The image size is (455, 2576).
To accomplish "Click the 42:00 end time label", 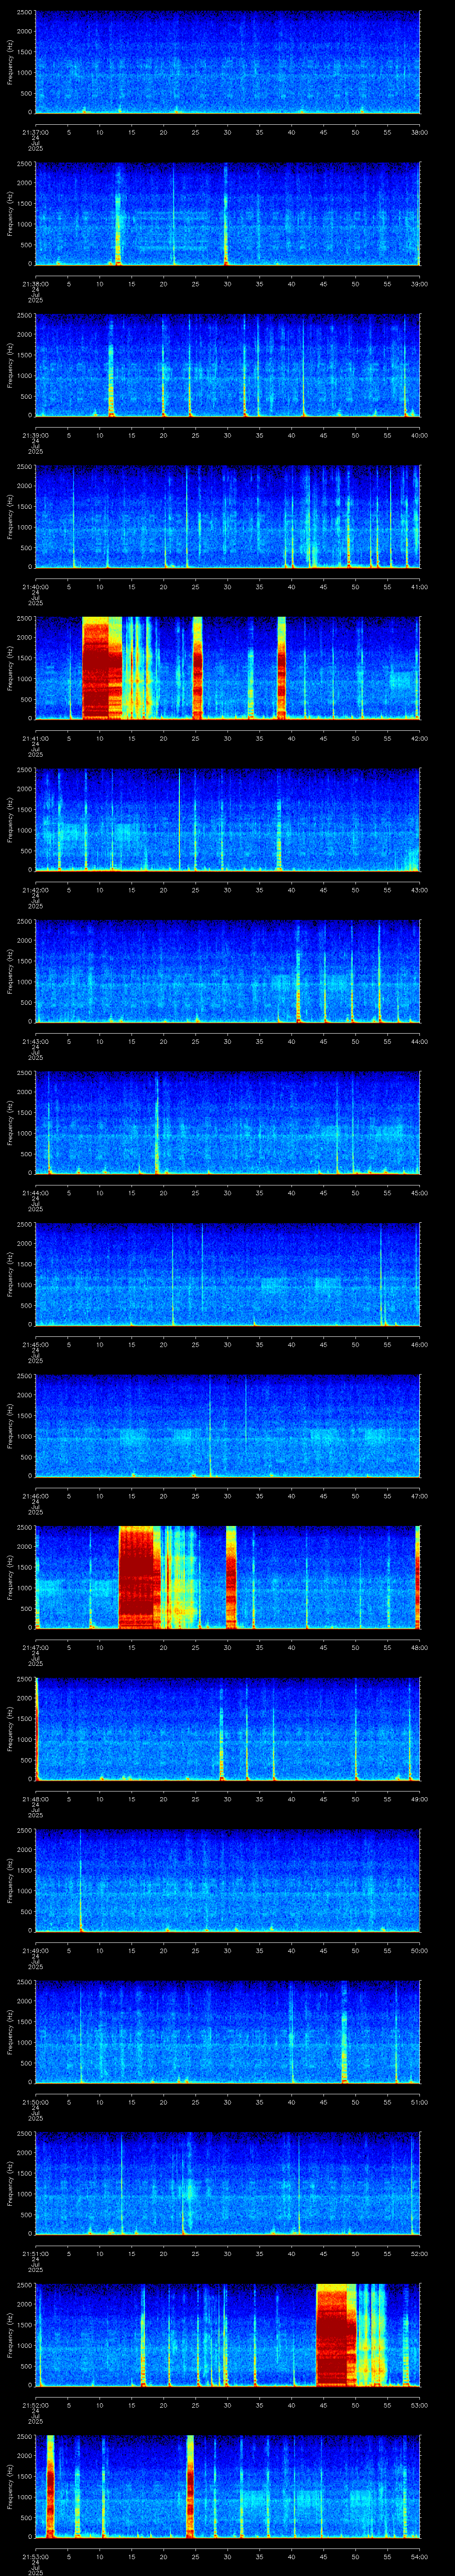I will [419, 738].
